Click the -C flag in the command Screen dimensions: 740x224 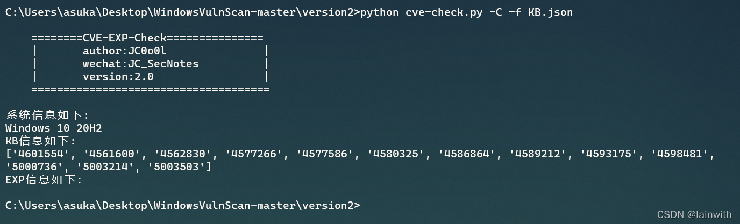495,12
